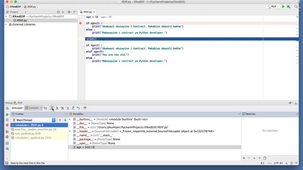Screen dimensions: 303x170
Task: Open debug settings icon in left sidebar
Action: pyautogui.click(x=7, y=149)
